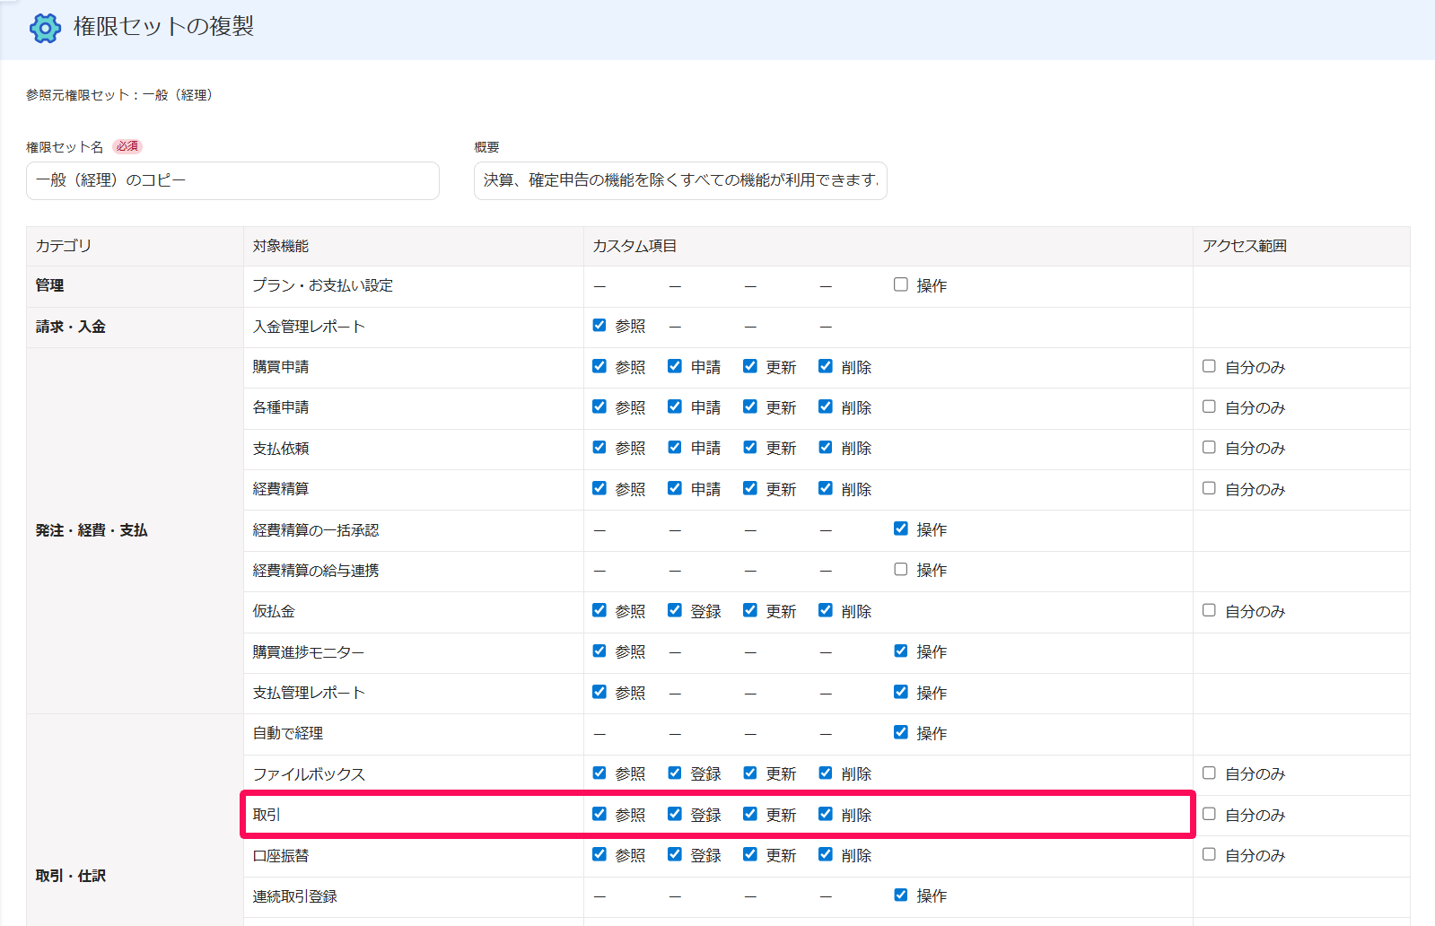
Task: Edit the 概要 description field
Action: pos(680,180)
